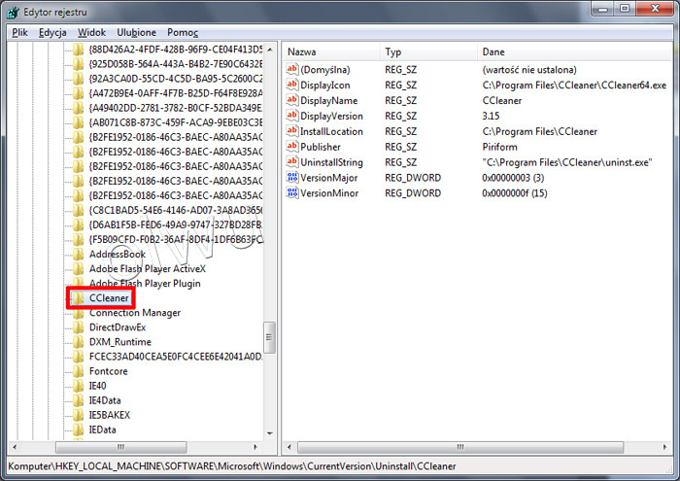Click the IEData folder icon
The width and height of the screenshot is (680, 481).
click(x=78, y=429)
